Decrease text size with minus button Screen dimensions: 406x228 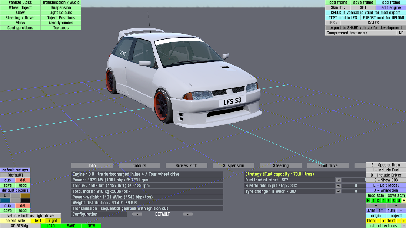(x=399, y=221)
